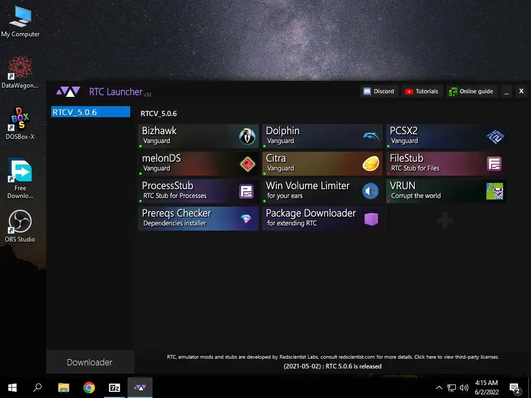Open the Windows Start menu

click(12, 388)
